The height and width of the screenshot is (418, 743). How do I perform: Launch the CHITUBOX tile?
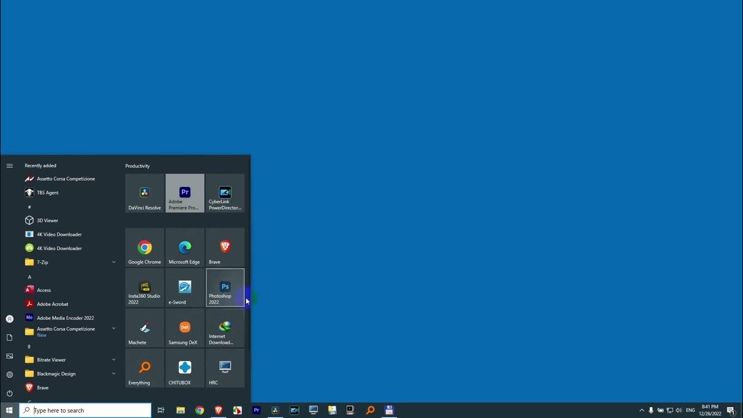(185, 368)
